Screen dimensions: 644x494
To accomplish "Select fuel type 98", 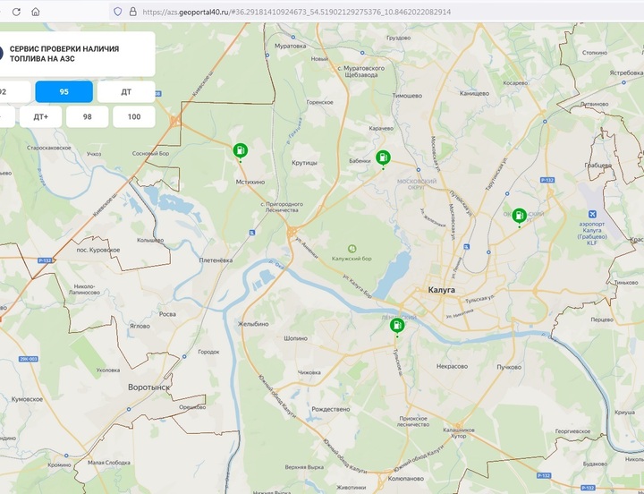I will coord(88,116).
